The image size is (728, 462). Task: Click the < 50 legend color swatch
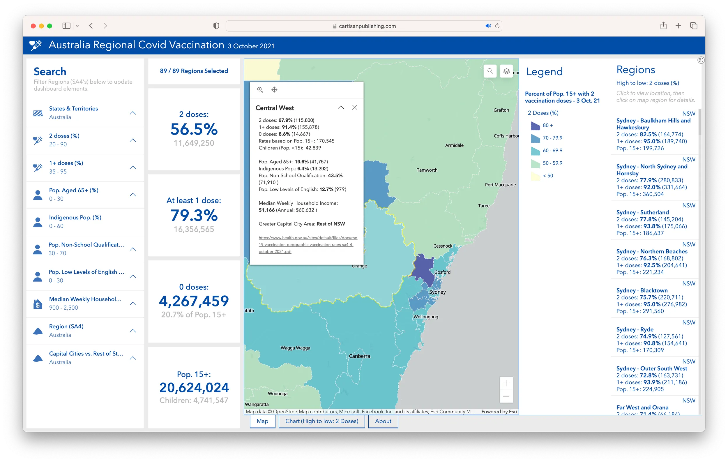536,176
